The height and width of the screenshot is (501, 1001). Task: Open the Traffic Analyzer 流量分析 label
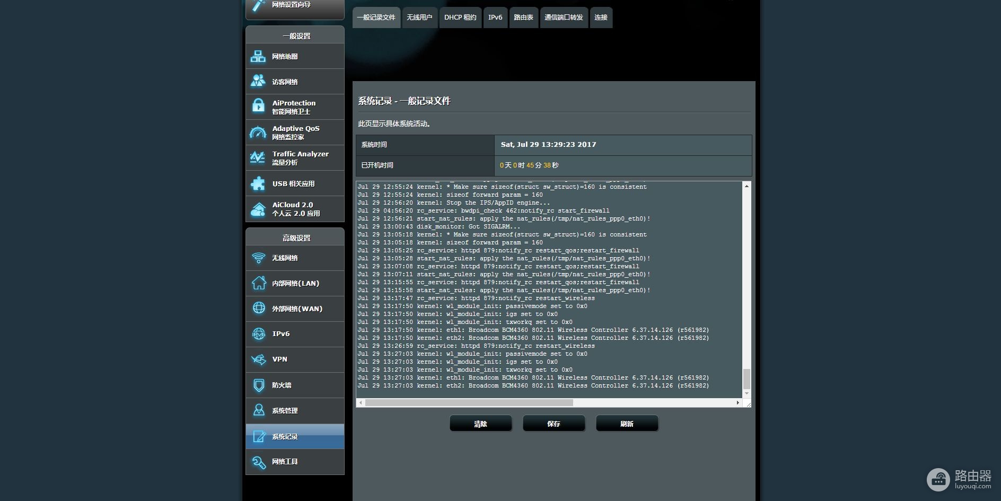(300, 158)
